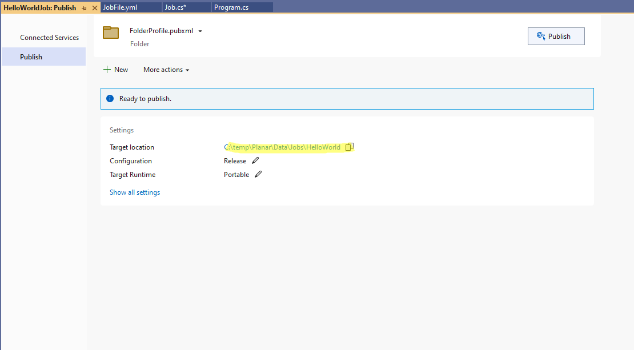Edit the Portable target runtime pencil

click(x=258, y=174)
